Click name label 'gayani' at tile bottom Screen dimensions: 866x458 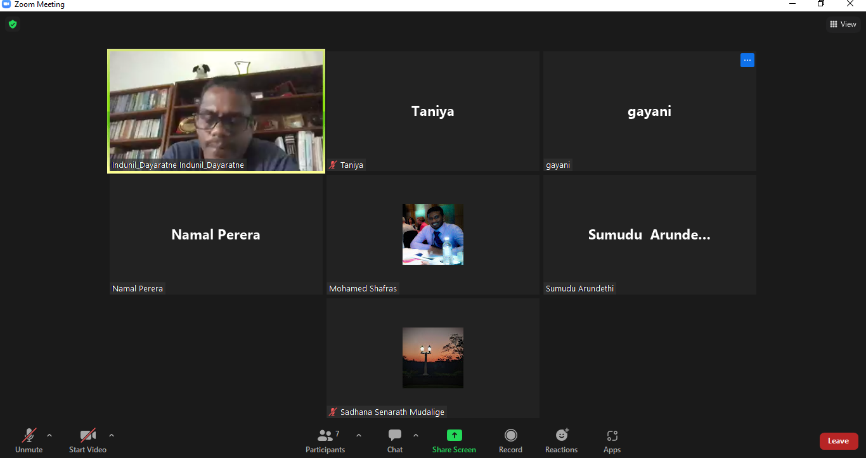tap(558, 165)
